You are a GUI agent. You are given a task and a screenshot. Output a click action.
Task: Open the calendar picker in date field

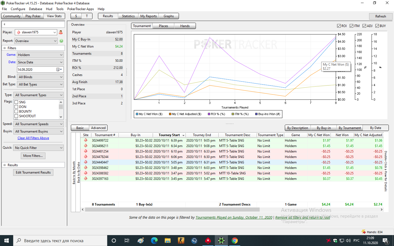[x=59, y=70]
